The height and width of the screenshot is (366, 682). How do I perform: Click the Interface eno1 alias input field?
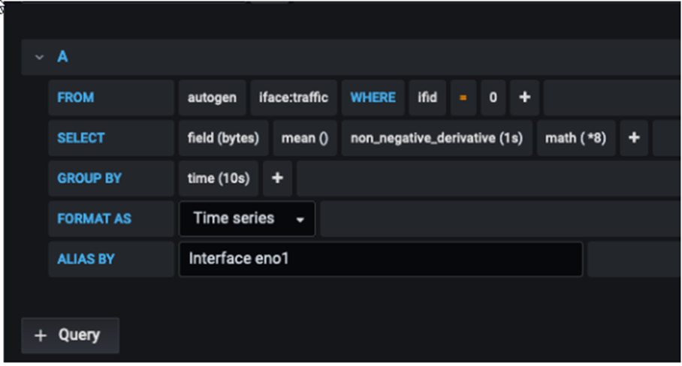point(380,259)
